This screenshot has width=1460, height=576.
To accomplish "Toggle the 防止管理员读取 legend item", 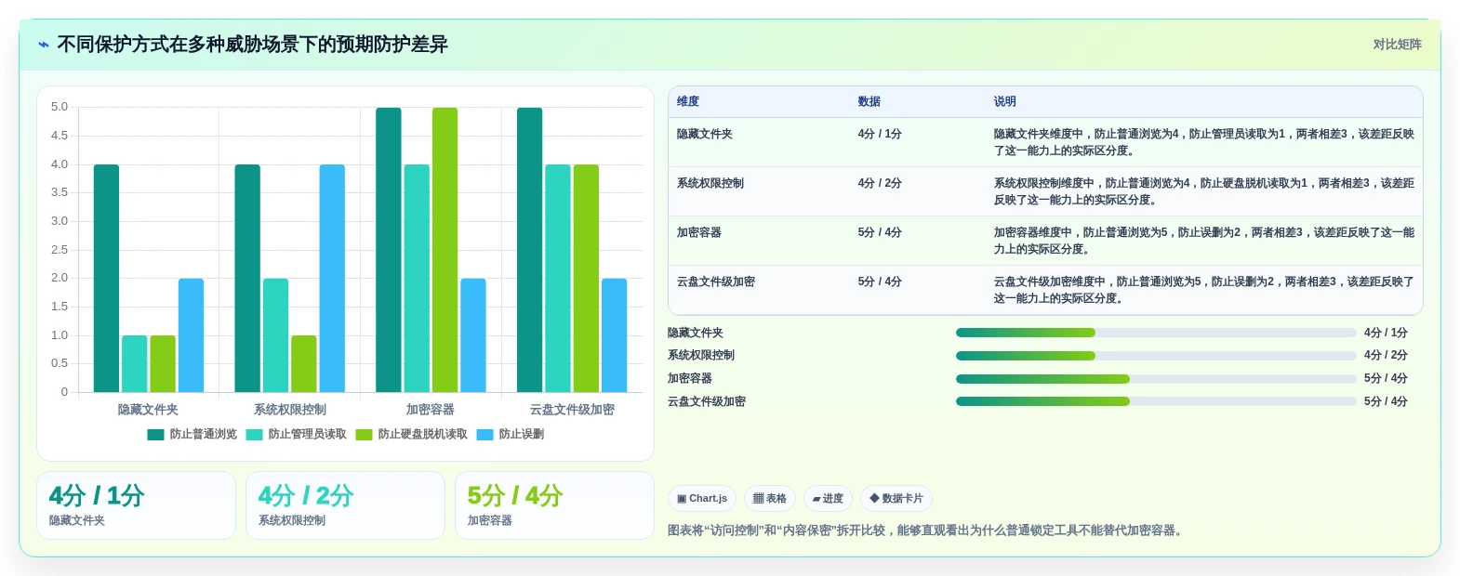I will coord(296,434).
